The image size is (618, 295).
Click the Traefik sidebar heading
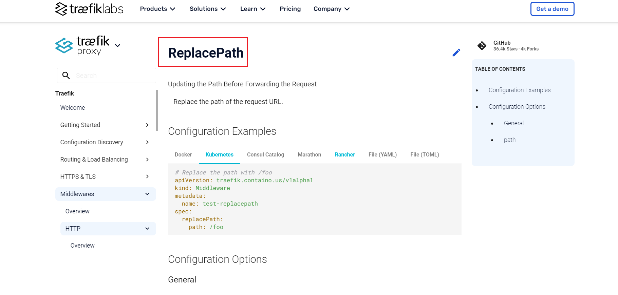point(64,93)
